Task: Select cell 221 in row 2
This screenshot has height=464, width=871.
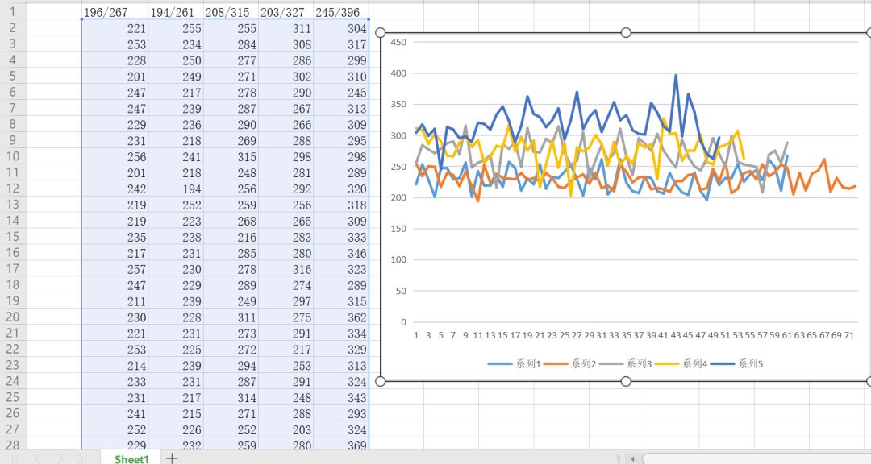Action: (x=115, y=28)
